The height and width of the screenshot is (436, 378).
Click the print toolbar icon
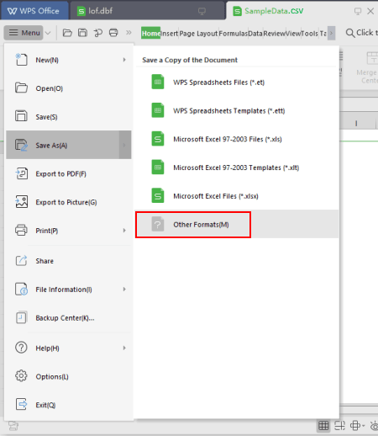113,33
